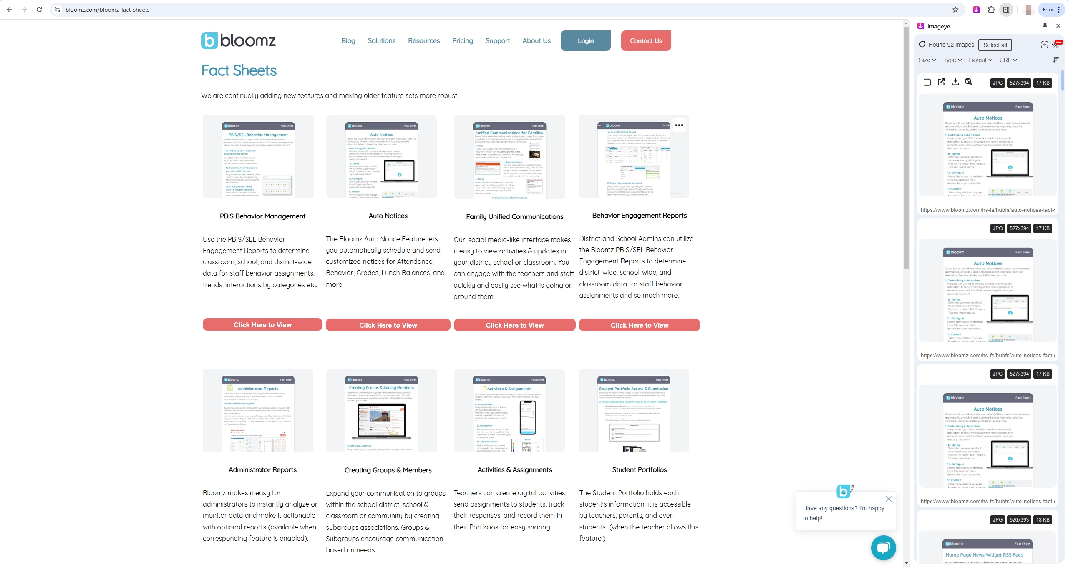Click the Imageye open-in-new-tab icon
Viewport: 1068px width, 567px height.
(942, 82)
